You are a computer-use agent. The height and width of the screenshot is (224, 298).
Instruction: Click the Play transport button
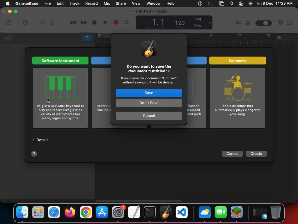tap(105, 22)
